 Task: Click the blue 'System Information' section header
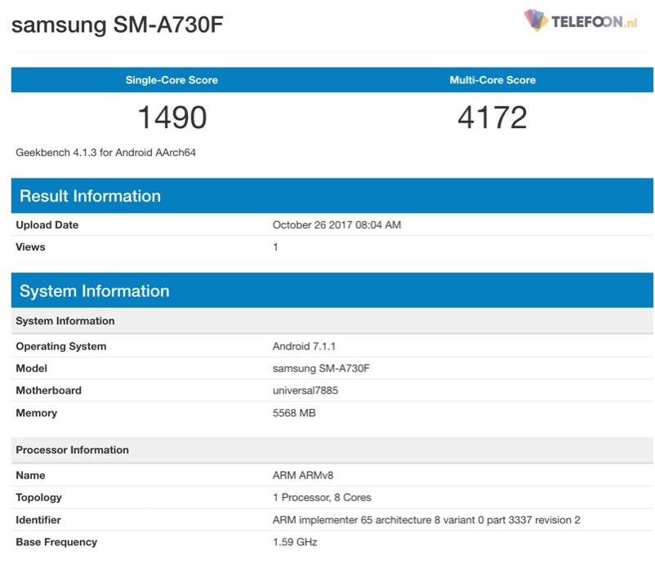tap(332, 291)
